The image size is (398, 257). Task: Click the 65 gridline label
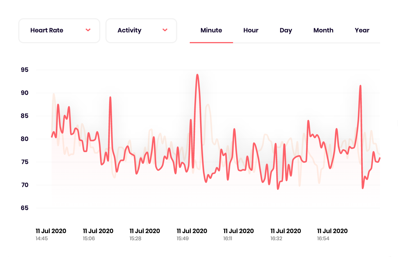tap(25, 208)
